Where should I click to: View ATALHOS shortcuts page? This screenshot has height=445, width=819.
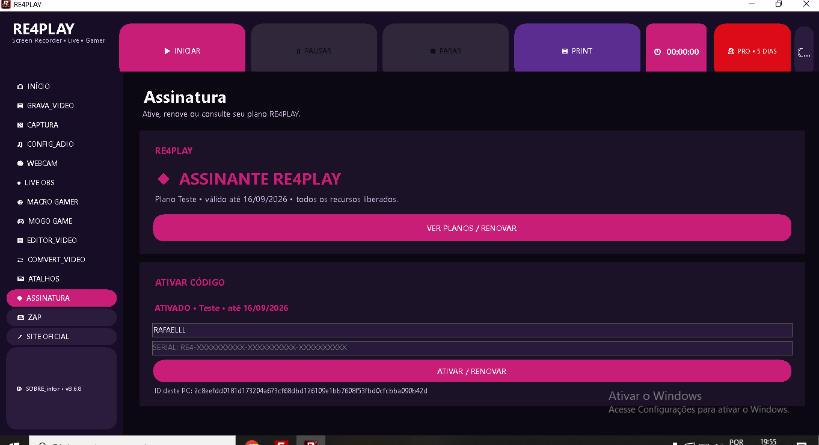[x=61, y=279]
